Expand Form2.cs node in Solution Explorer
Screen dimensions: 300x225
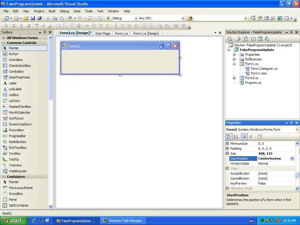[x=234, y=78]
